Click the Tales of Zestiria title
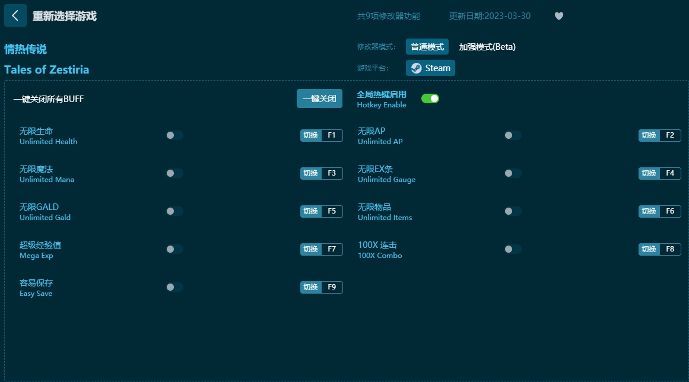This screenshot has height=382, width=689. point(46,69)
